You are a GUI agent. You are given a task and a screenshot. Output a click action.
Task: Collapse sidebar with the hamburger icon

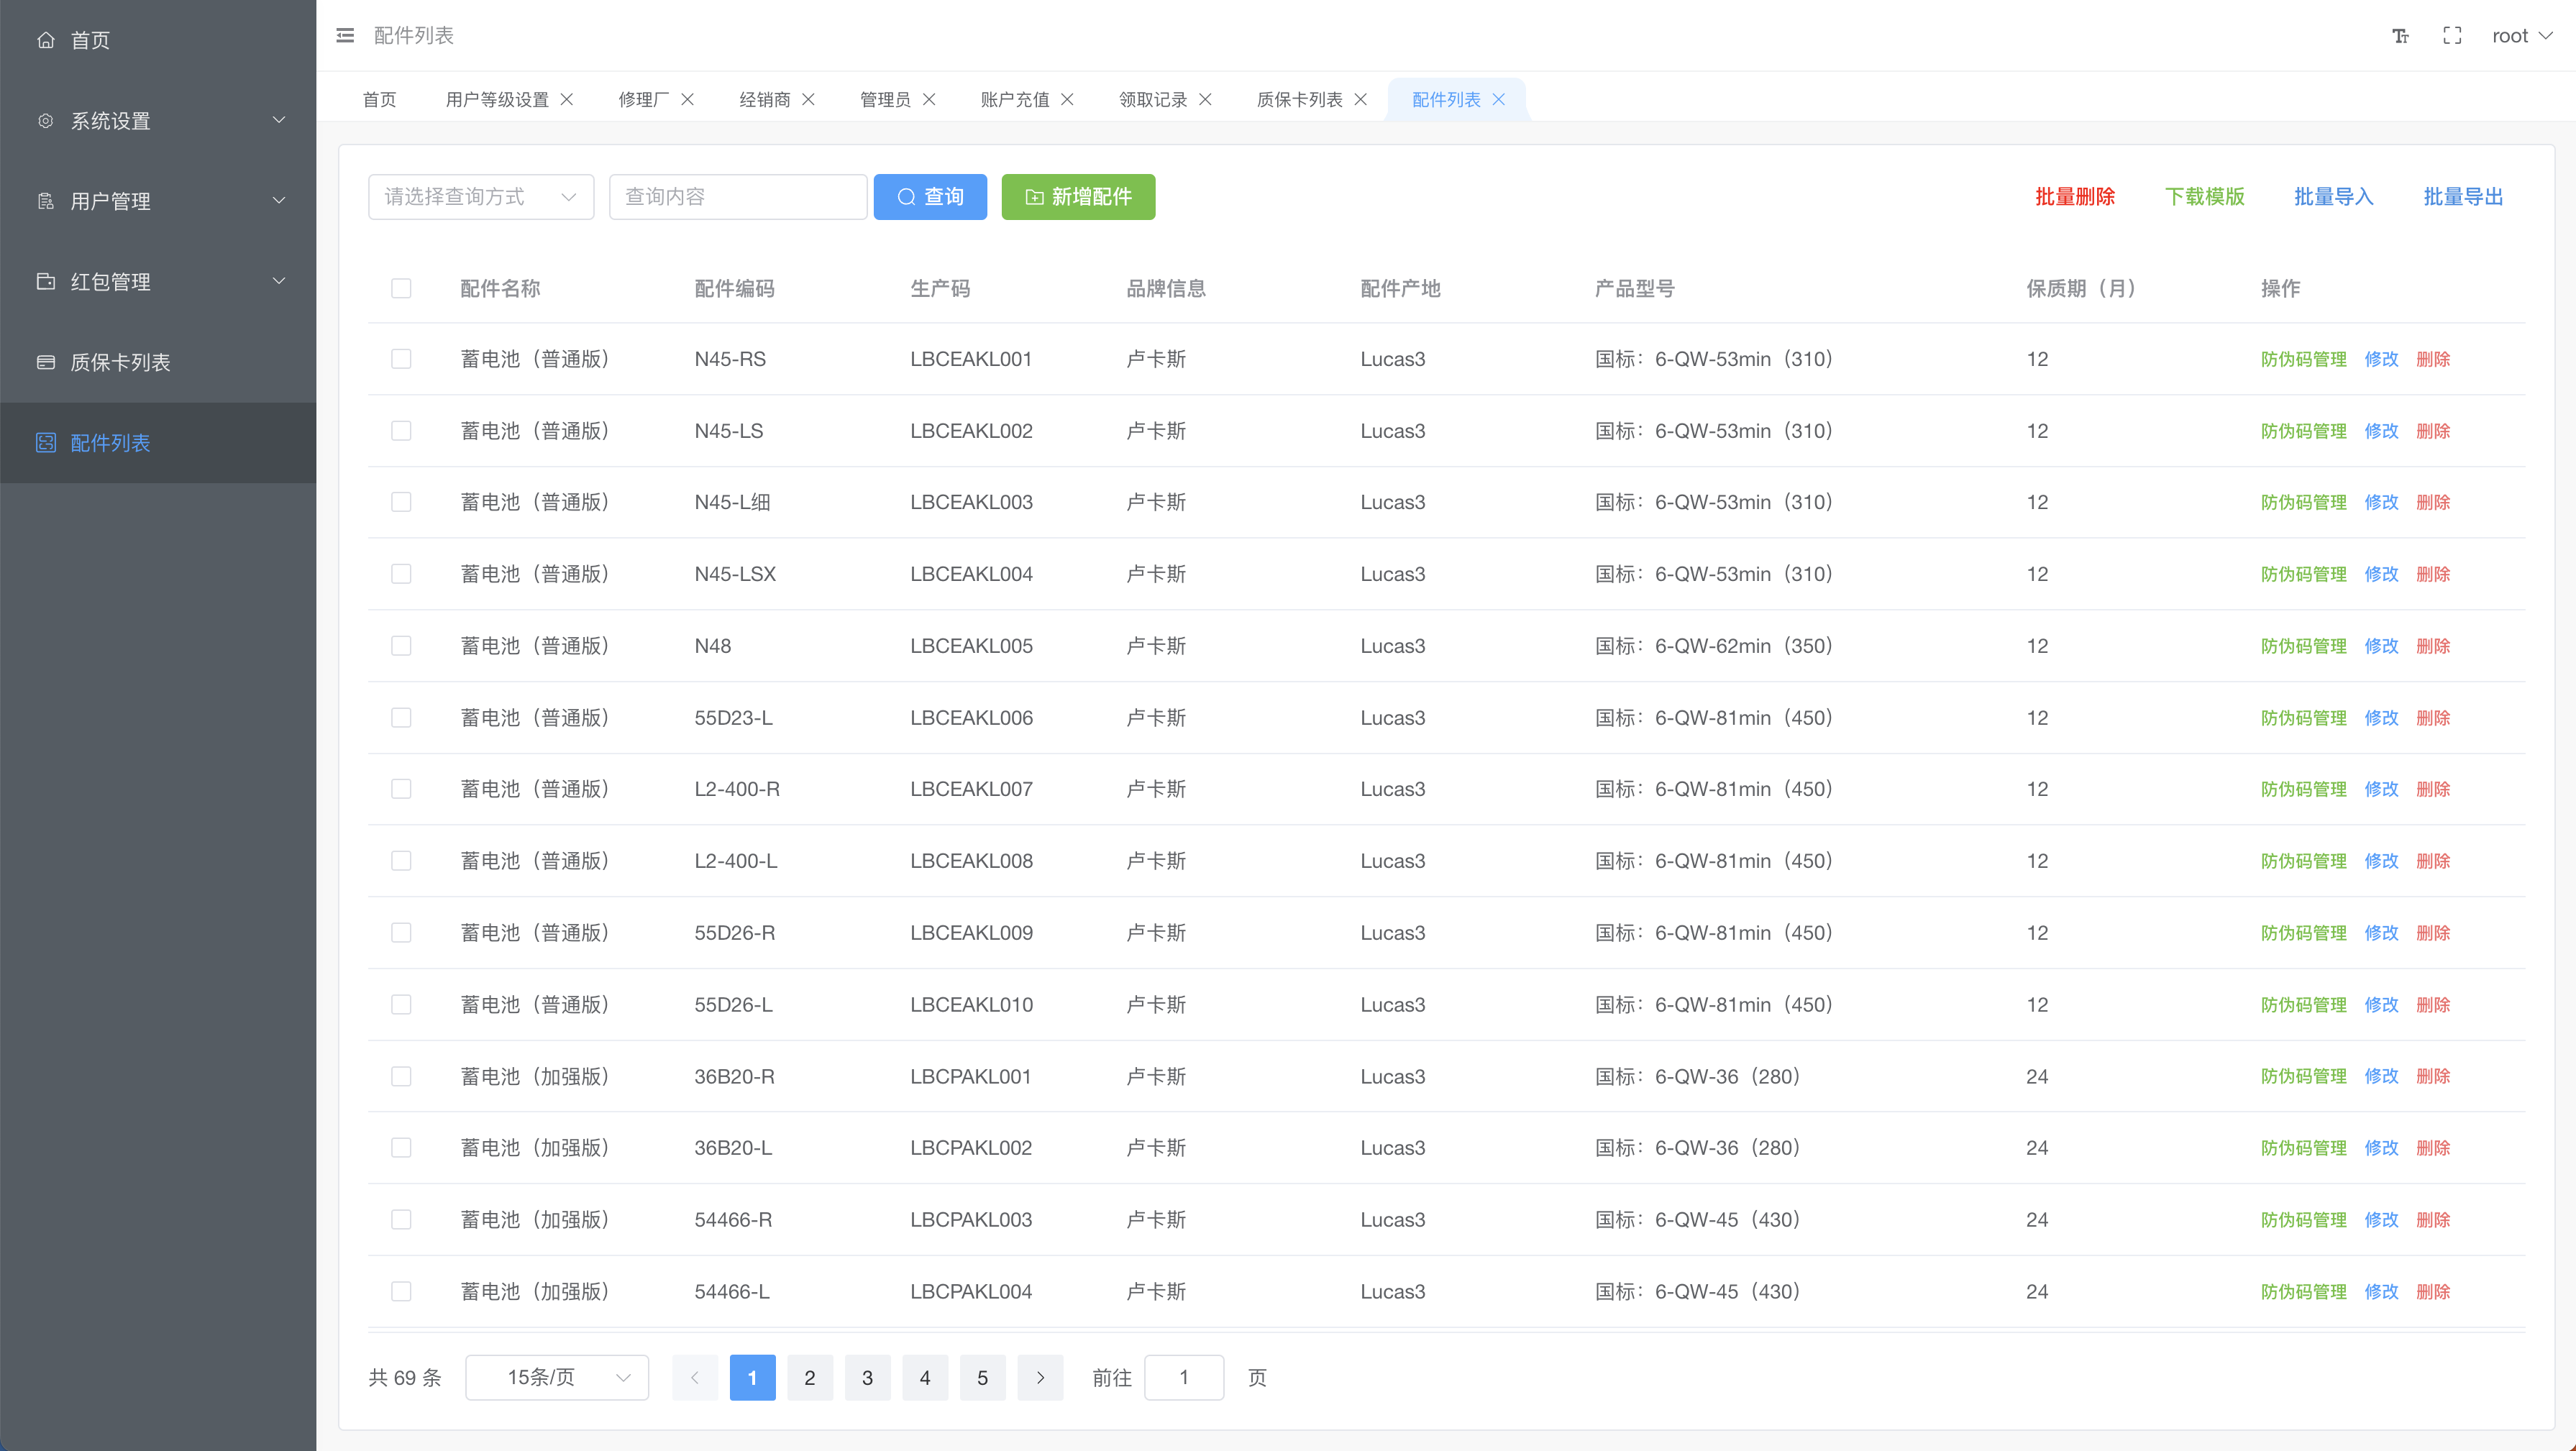(345, 35)
